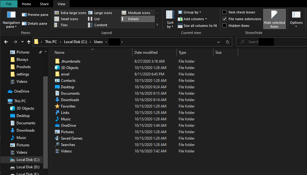Expand address bar history dropdown
Image resolution: width=307 pixels, height=175 pixels.
[x=218, y=42]
